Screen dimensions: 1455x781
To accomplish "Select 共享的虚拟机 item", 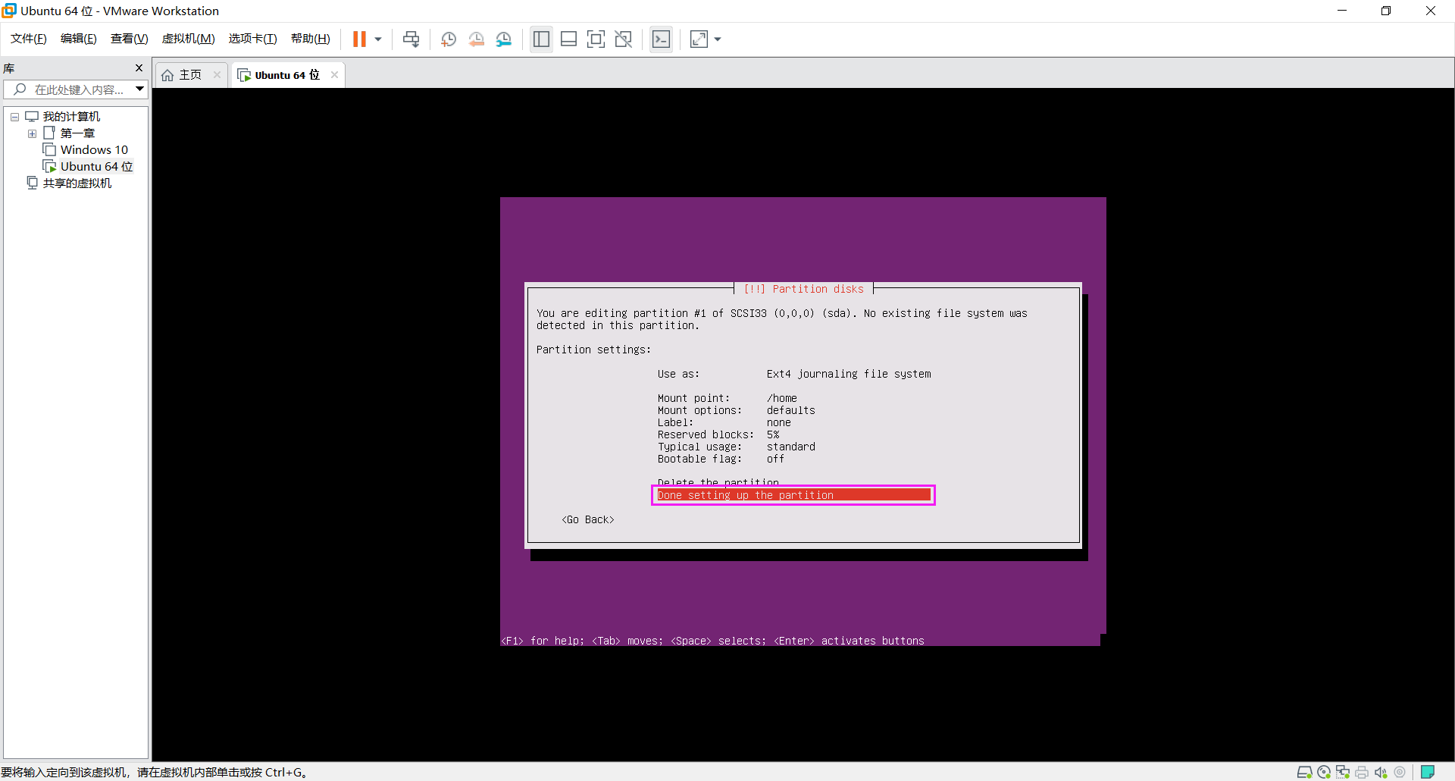I will pyautogui.click(x=77, y=183).
